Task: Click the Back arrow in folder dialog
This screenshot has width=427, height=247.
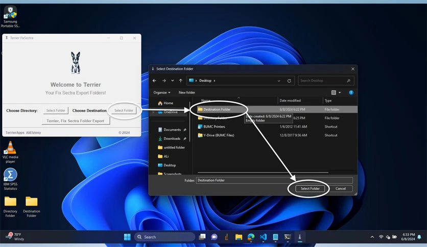Action: [154, 81]
